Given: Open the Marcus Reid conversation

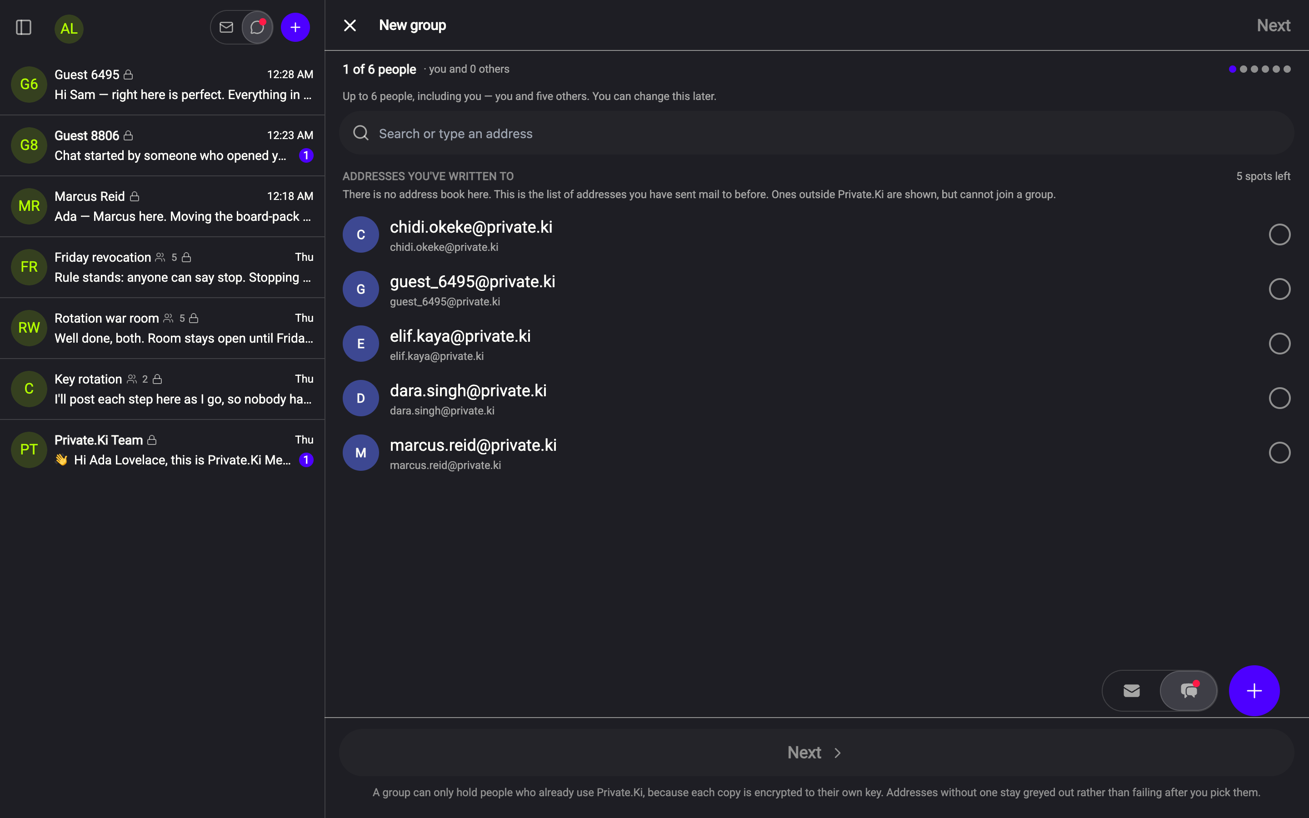Looking at the screenshot, I should tap(162, 206).
